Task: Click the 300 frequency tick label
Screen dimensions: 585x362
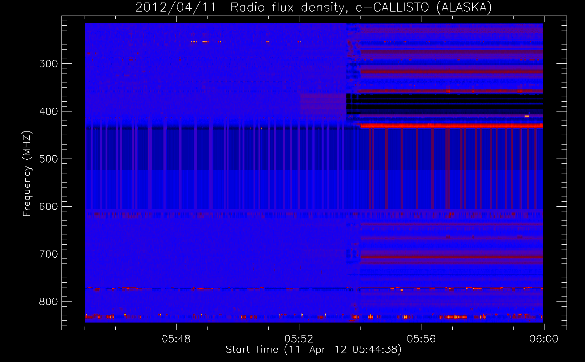Action: coord(48,64)
